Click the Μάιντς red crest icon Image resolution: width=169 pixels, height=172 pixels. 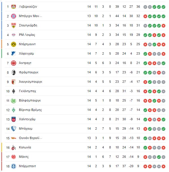pos(14,157)
